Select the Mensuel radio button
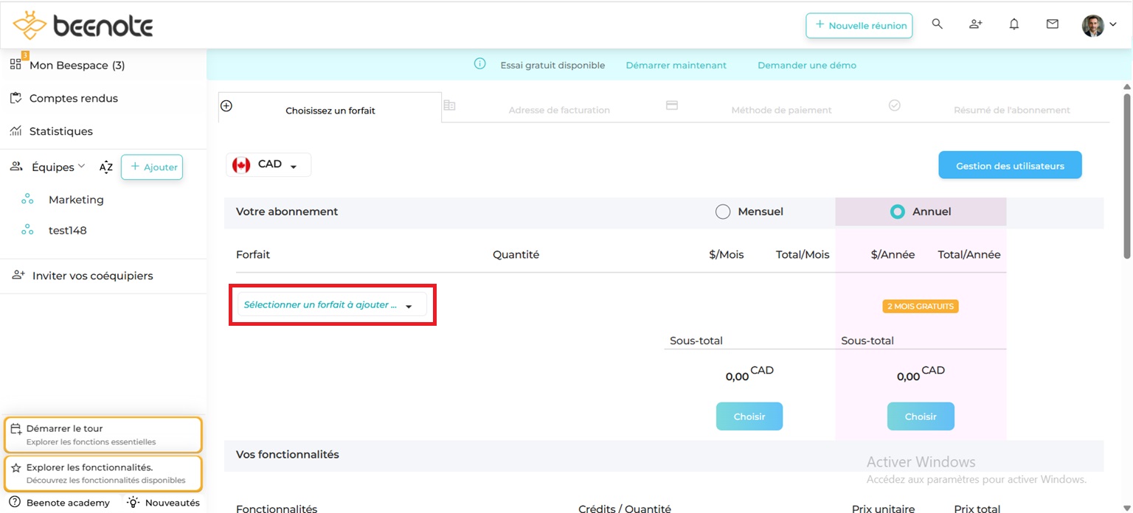The height and width of the screenshot is (513, 1133). [723, 212]
